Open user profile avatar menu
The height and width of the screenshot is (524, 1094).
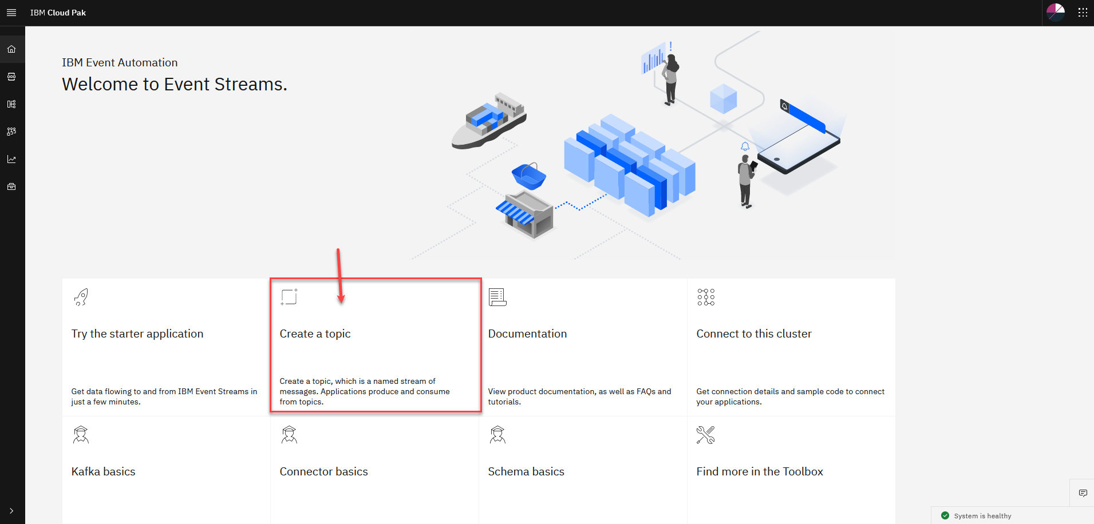(1055, 13)
